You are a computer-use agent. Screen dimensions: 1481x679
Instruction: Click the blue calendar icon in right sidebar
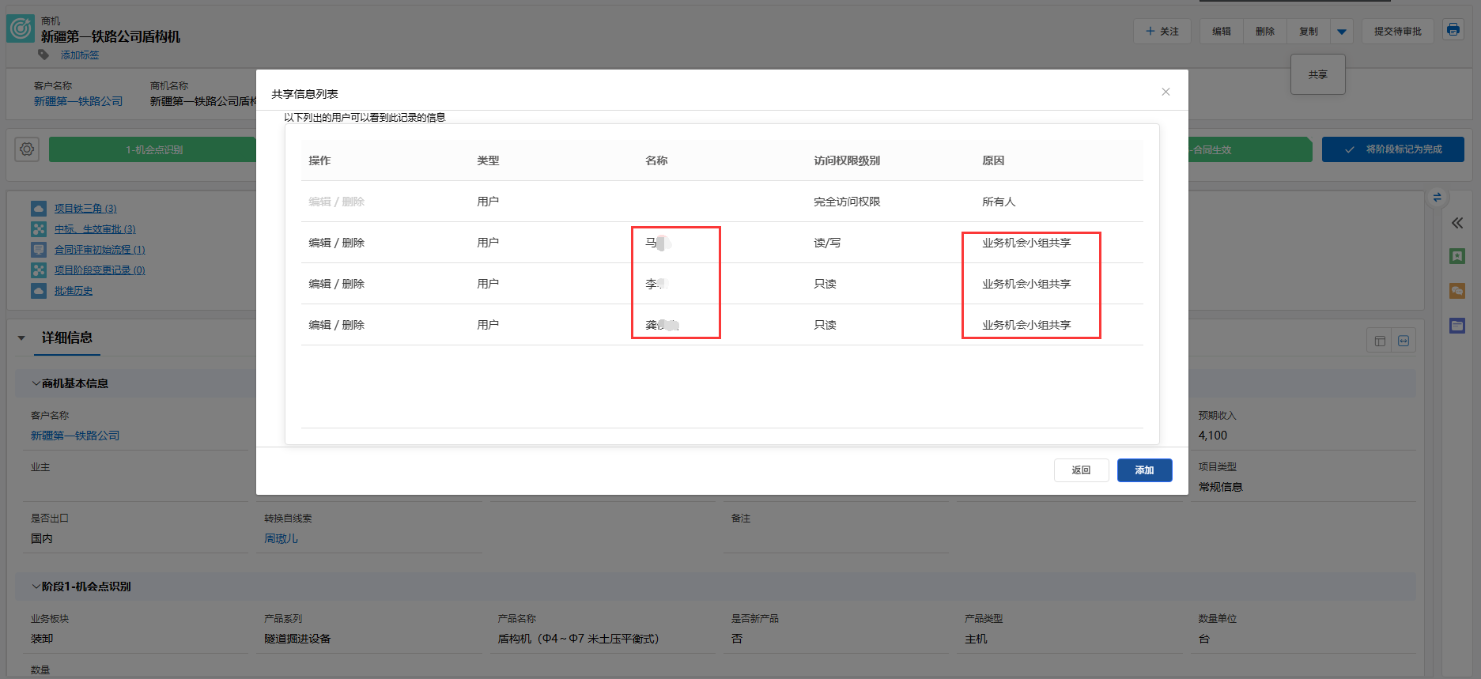pos(1456,326)
